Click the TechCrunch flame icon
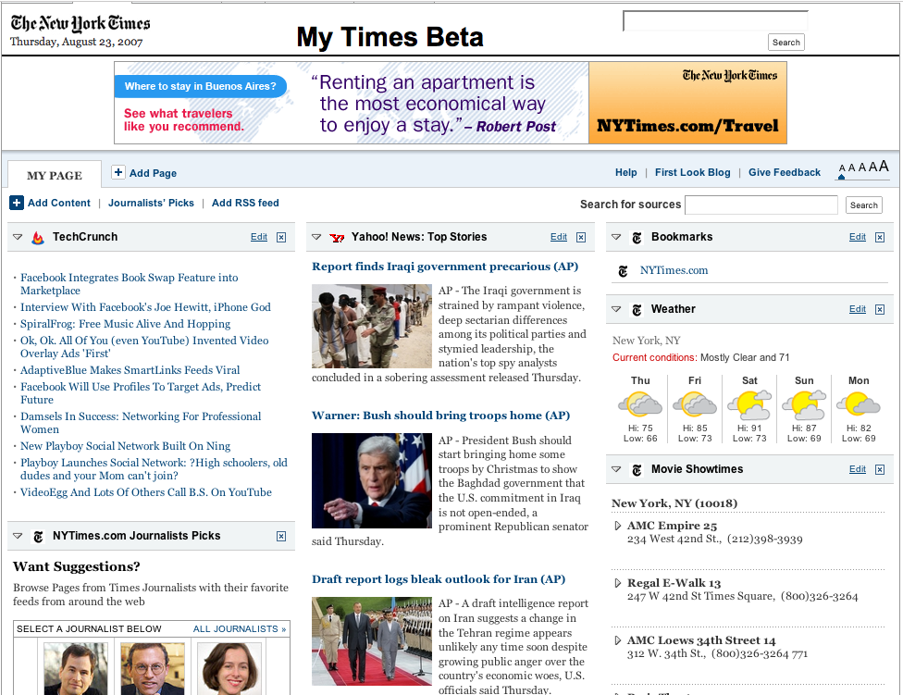This screenshot has width=903, height=695. 38,237
